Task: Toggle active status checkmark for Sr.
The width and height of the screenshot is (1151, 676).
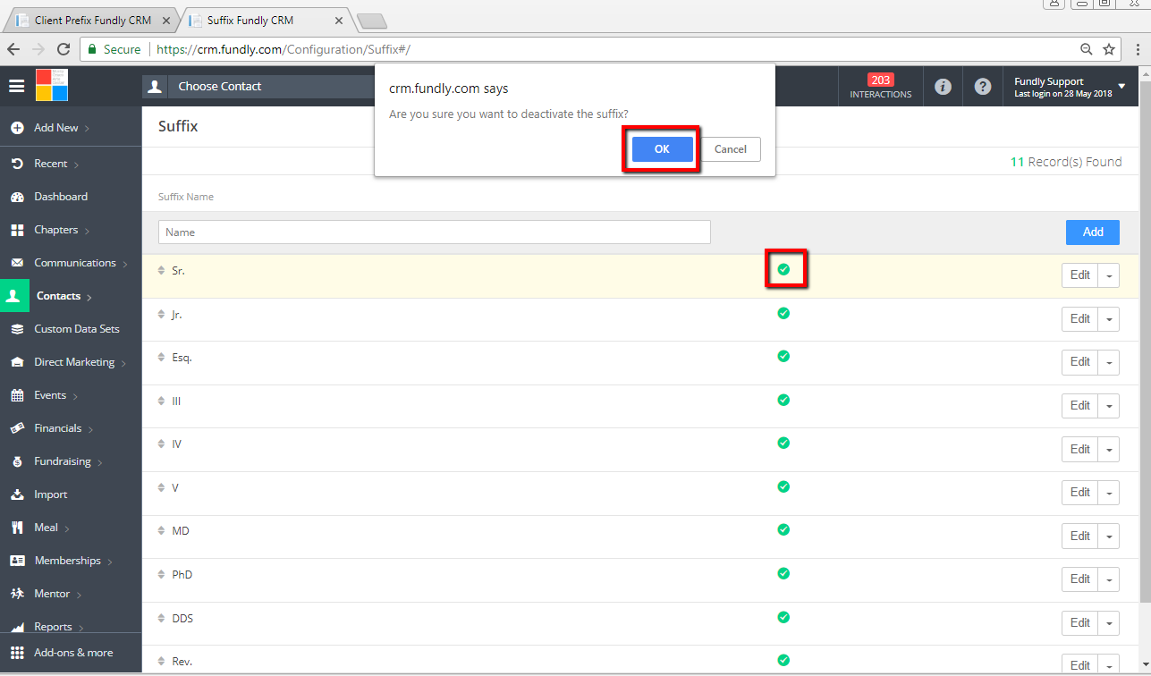Action: [783, 269]
